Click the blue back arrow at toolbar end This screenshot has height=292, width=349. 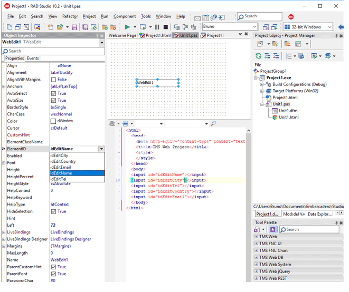pos(341,27)
